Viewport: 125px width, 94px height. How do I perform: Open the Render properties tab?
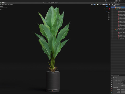[112, 80]
